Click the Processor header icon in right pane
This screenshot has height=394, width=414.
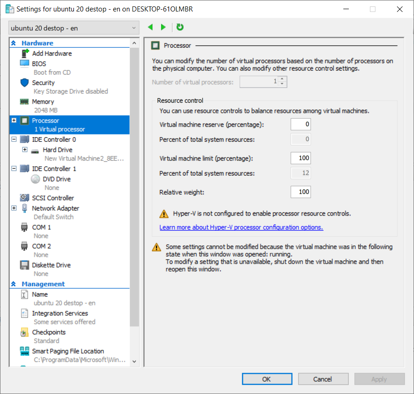(155, 46)
